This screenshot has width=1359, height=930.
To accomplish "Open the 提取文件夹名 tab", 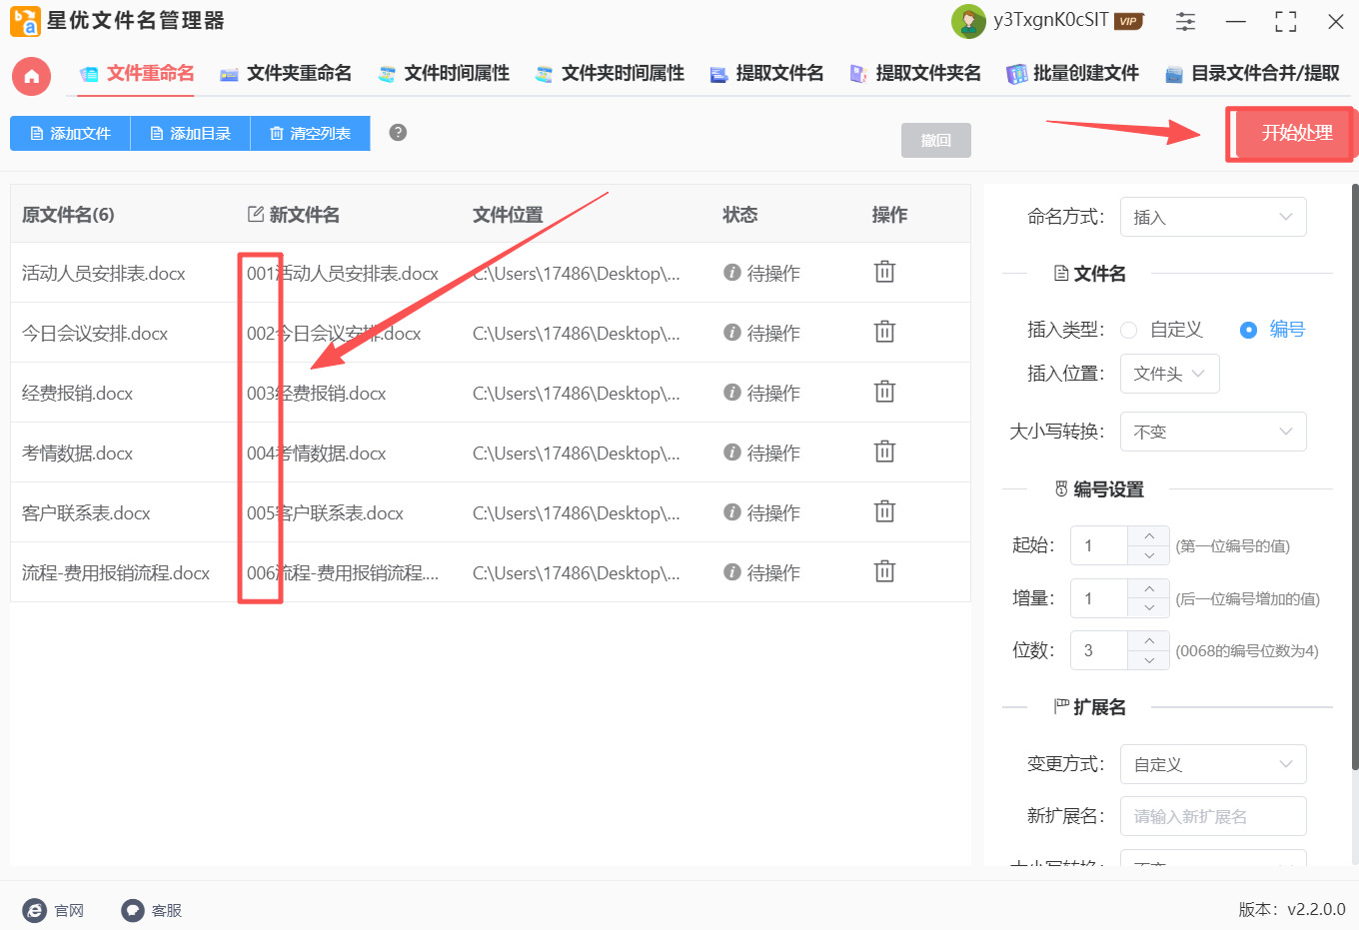I will pyautogui.click(x=915, y=73).
